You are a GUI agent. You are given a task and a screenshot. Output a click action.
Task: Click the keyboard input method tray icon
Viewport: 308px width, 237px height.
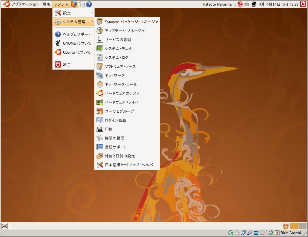[246, 4]
